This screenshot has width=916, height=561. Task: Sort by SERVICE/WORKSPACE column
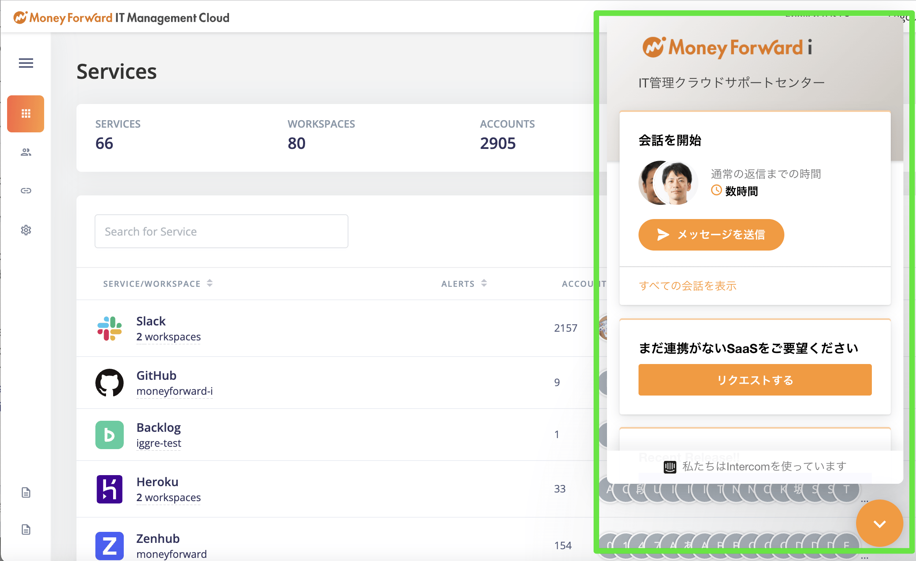point(158,284)
